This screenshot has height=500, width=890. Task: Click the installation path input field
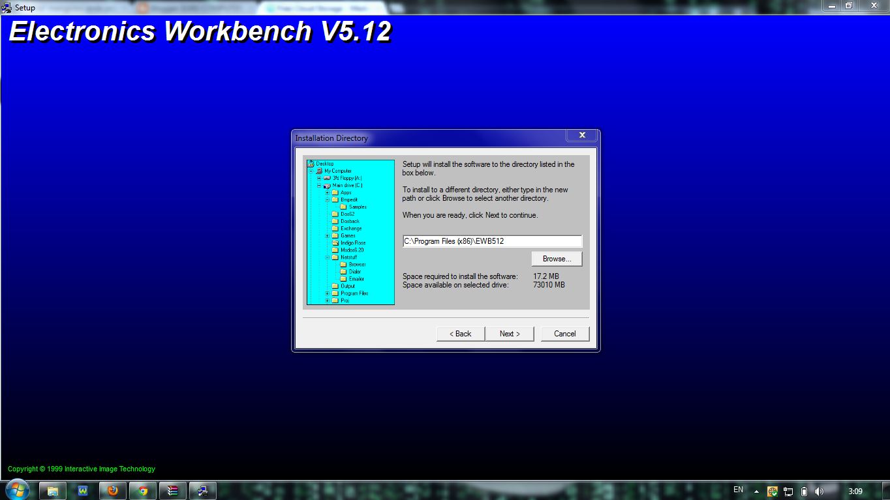coord(492,241)
